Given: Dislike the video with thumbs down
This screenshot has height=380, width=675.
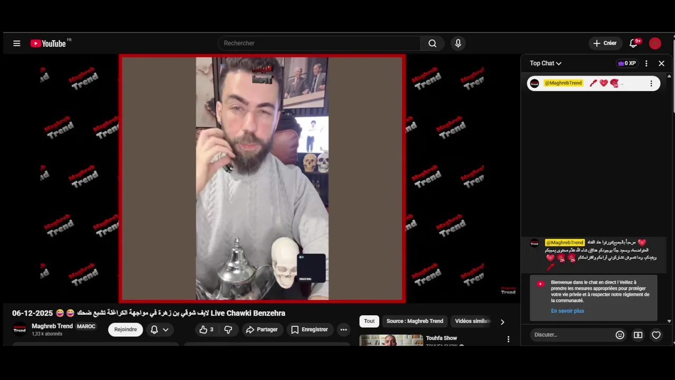Looking at the screenshot, I should [x=228, y=329].
